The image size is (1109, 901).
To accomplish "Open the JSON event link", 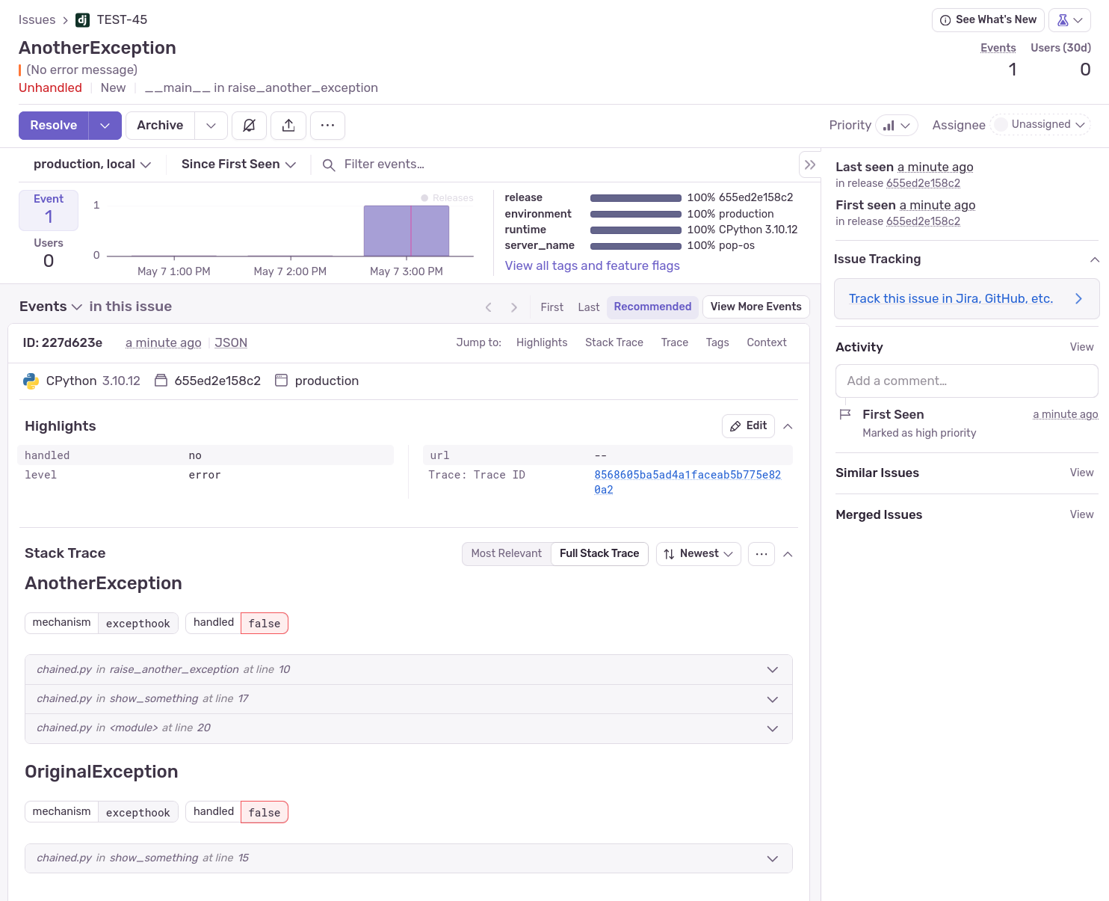I will pos(231,343).
